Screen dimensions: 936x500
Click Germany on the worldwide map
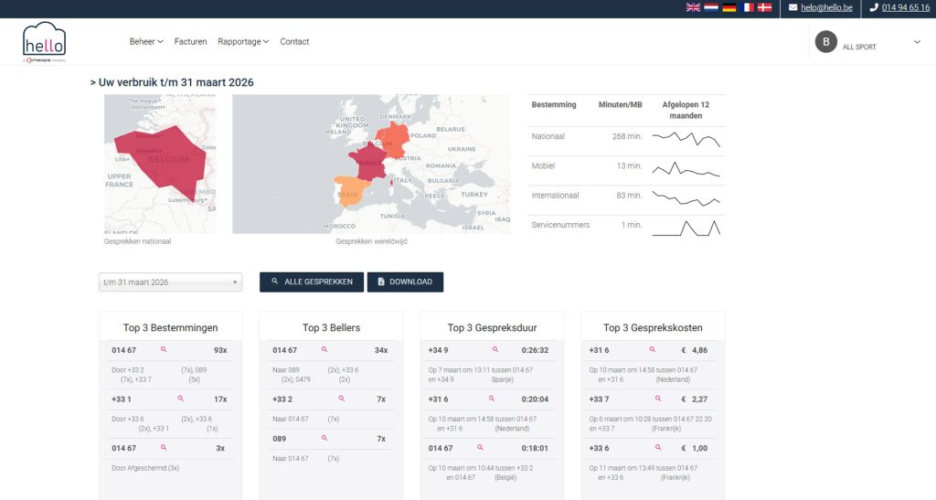[x=394, y=138]
